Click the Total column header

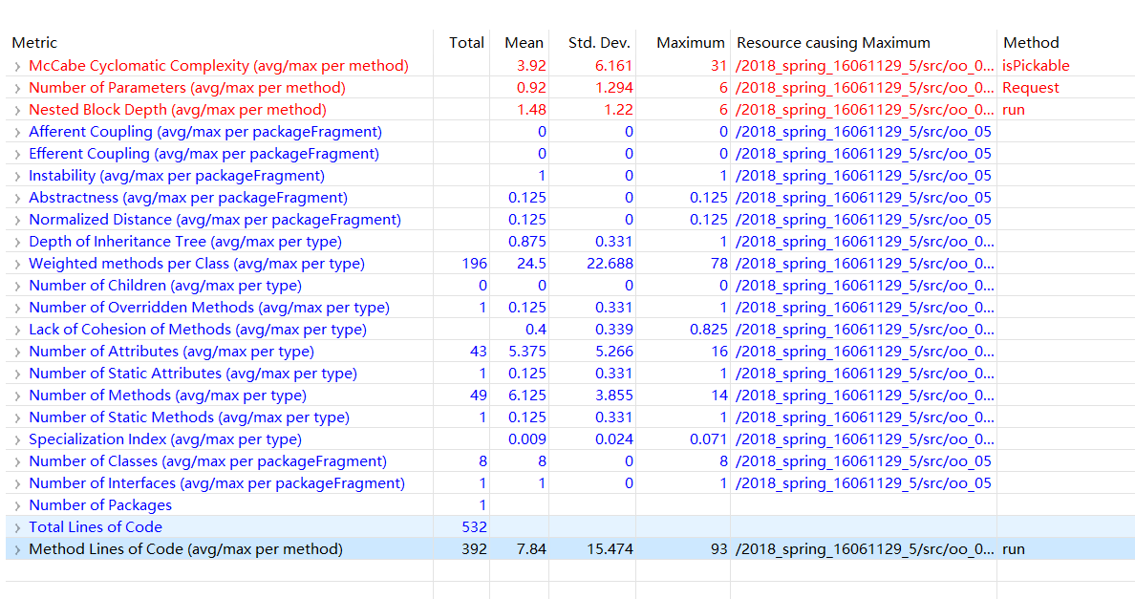click(466, 43)
